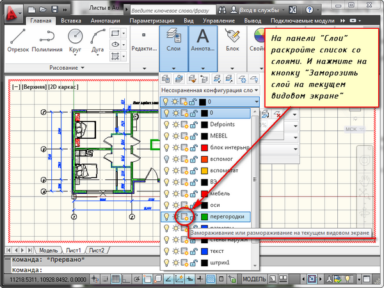Toggle lightbulb visibility of MEBEL layer
This screenshot has width=384, height=288.
coord(166,136)
